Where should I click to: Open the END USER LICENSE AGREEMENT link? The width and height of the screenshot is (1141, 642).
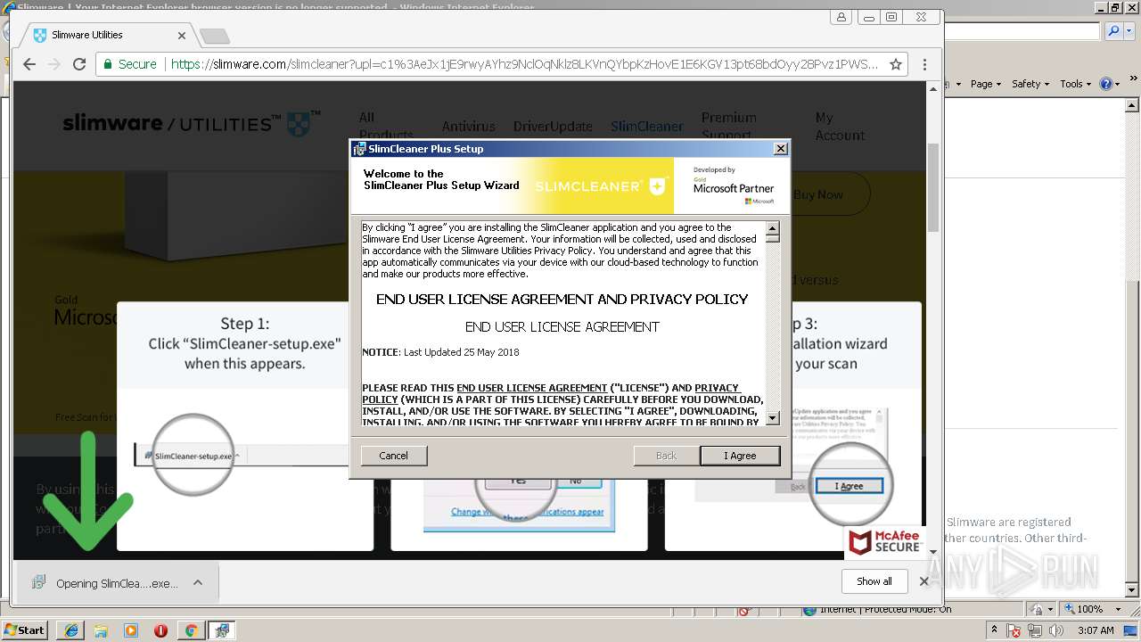pyautogui.click(x=531, y=388)
